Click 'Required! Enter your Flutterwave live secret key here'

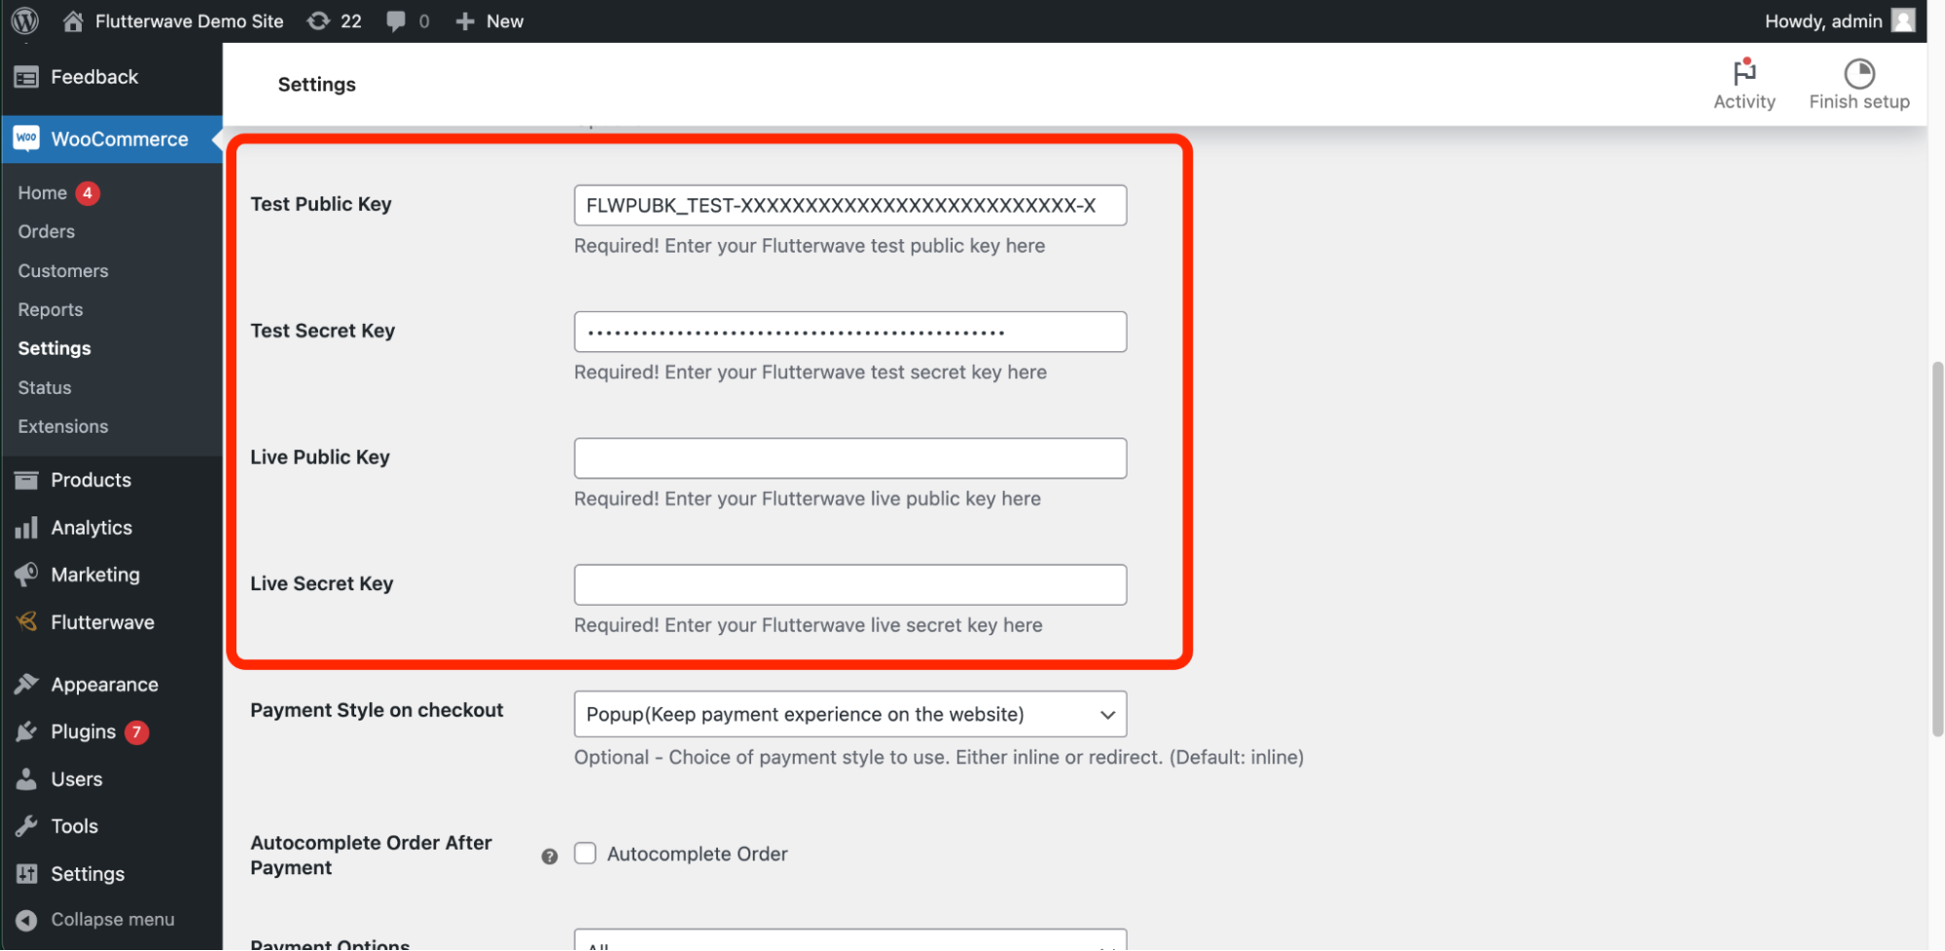[x=808, y=625]
